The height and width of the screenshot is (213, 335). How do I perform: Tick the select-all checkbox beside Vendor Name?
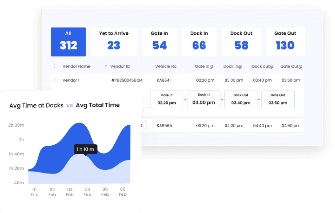coord(56,66)
